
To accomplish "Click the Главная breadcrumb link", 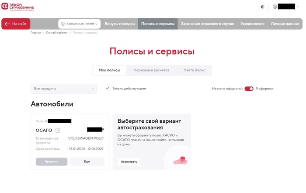I will (36, 33).
